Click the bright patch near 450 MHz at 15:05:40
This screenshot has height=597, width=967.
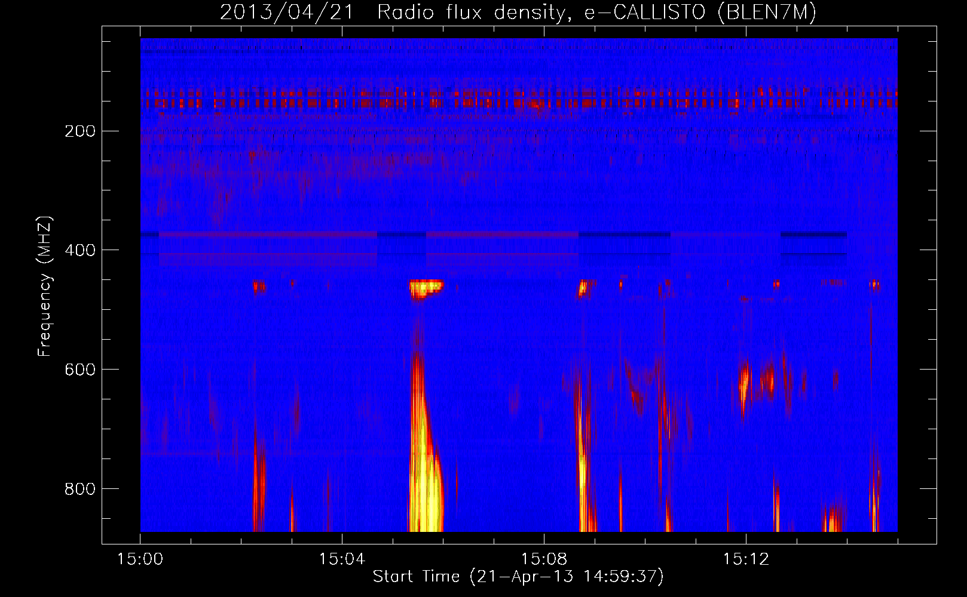426,288
